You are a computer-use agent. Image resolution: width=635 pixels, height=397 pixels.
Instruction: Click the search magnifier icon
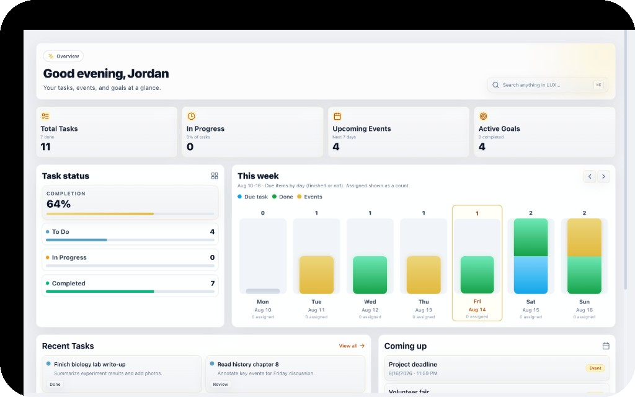click(x=495, y=85)
